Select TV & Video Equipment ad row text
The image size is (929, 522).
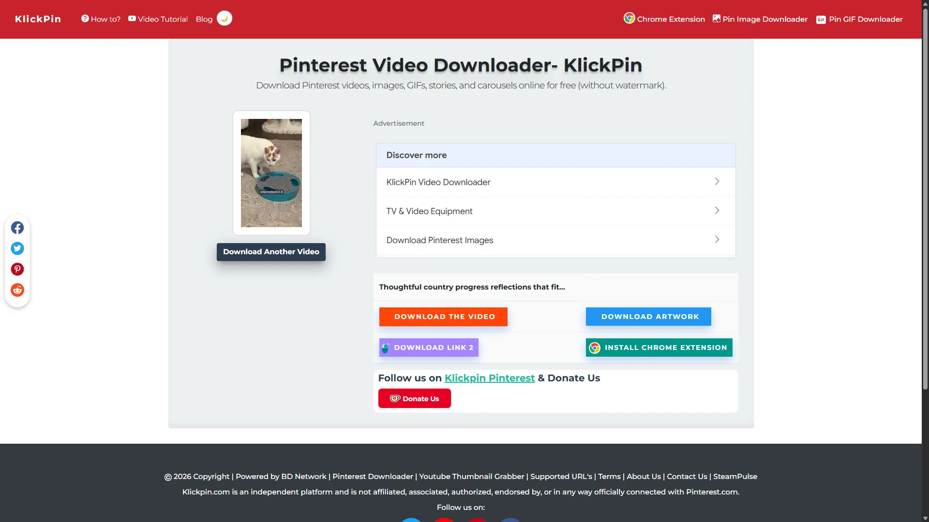point(429,211)
